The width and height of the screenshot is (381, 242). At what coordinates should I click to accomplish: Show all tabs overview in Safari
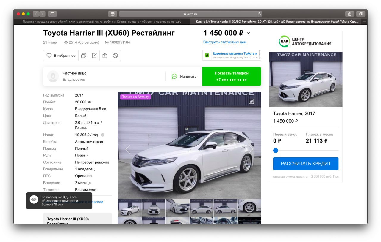coord(360,14)
